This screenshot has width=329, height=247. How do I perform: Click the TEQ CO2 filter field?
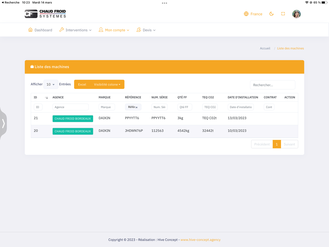coord(210,107)
